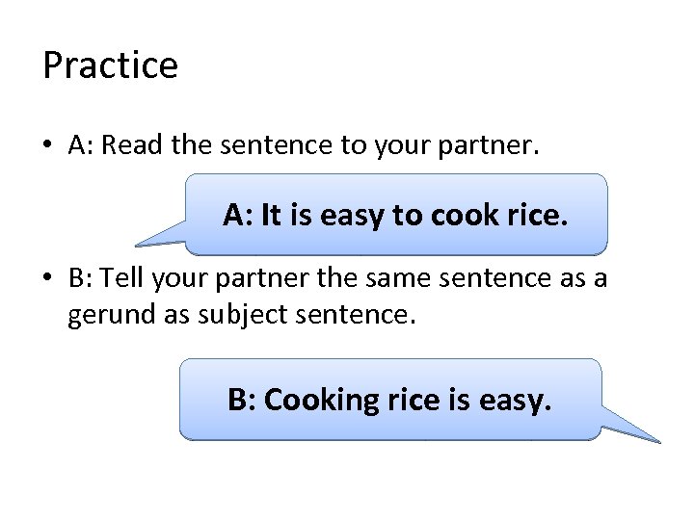This screenshot has height=520, width=694.
Task: Click the bullet dot before "B: Tell"
Action: [48, 280]
